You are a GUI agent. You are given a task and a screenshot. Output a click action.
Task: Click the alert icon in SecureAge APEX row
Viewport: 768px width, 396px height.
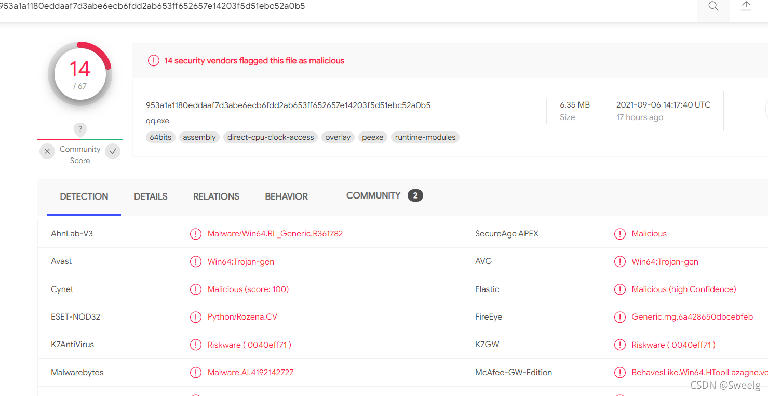tap(620, 234)
